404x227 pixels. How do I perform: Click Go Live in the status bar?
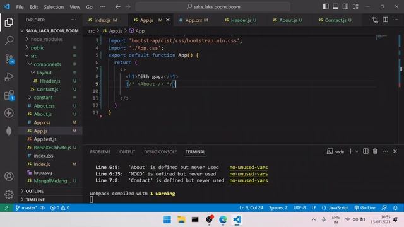(365, 207)
